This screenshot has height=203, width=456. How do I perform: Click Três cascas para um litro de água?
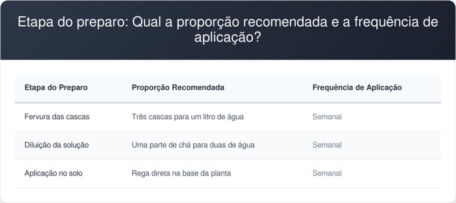(x=187, y=117)
